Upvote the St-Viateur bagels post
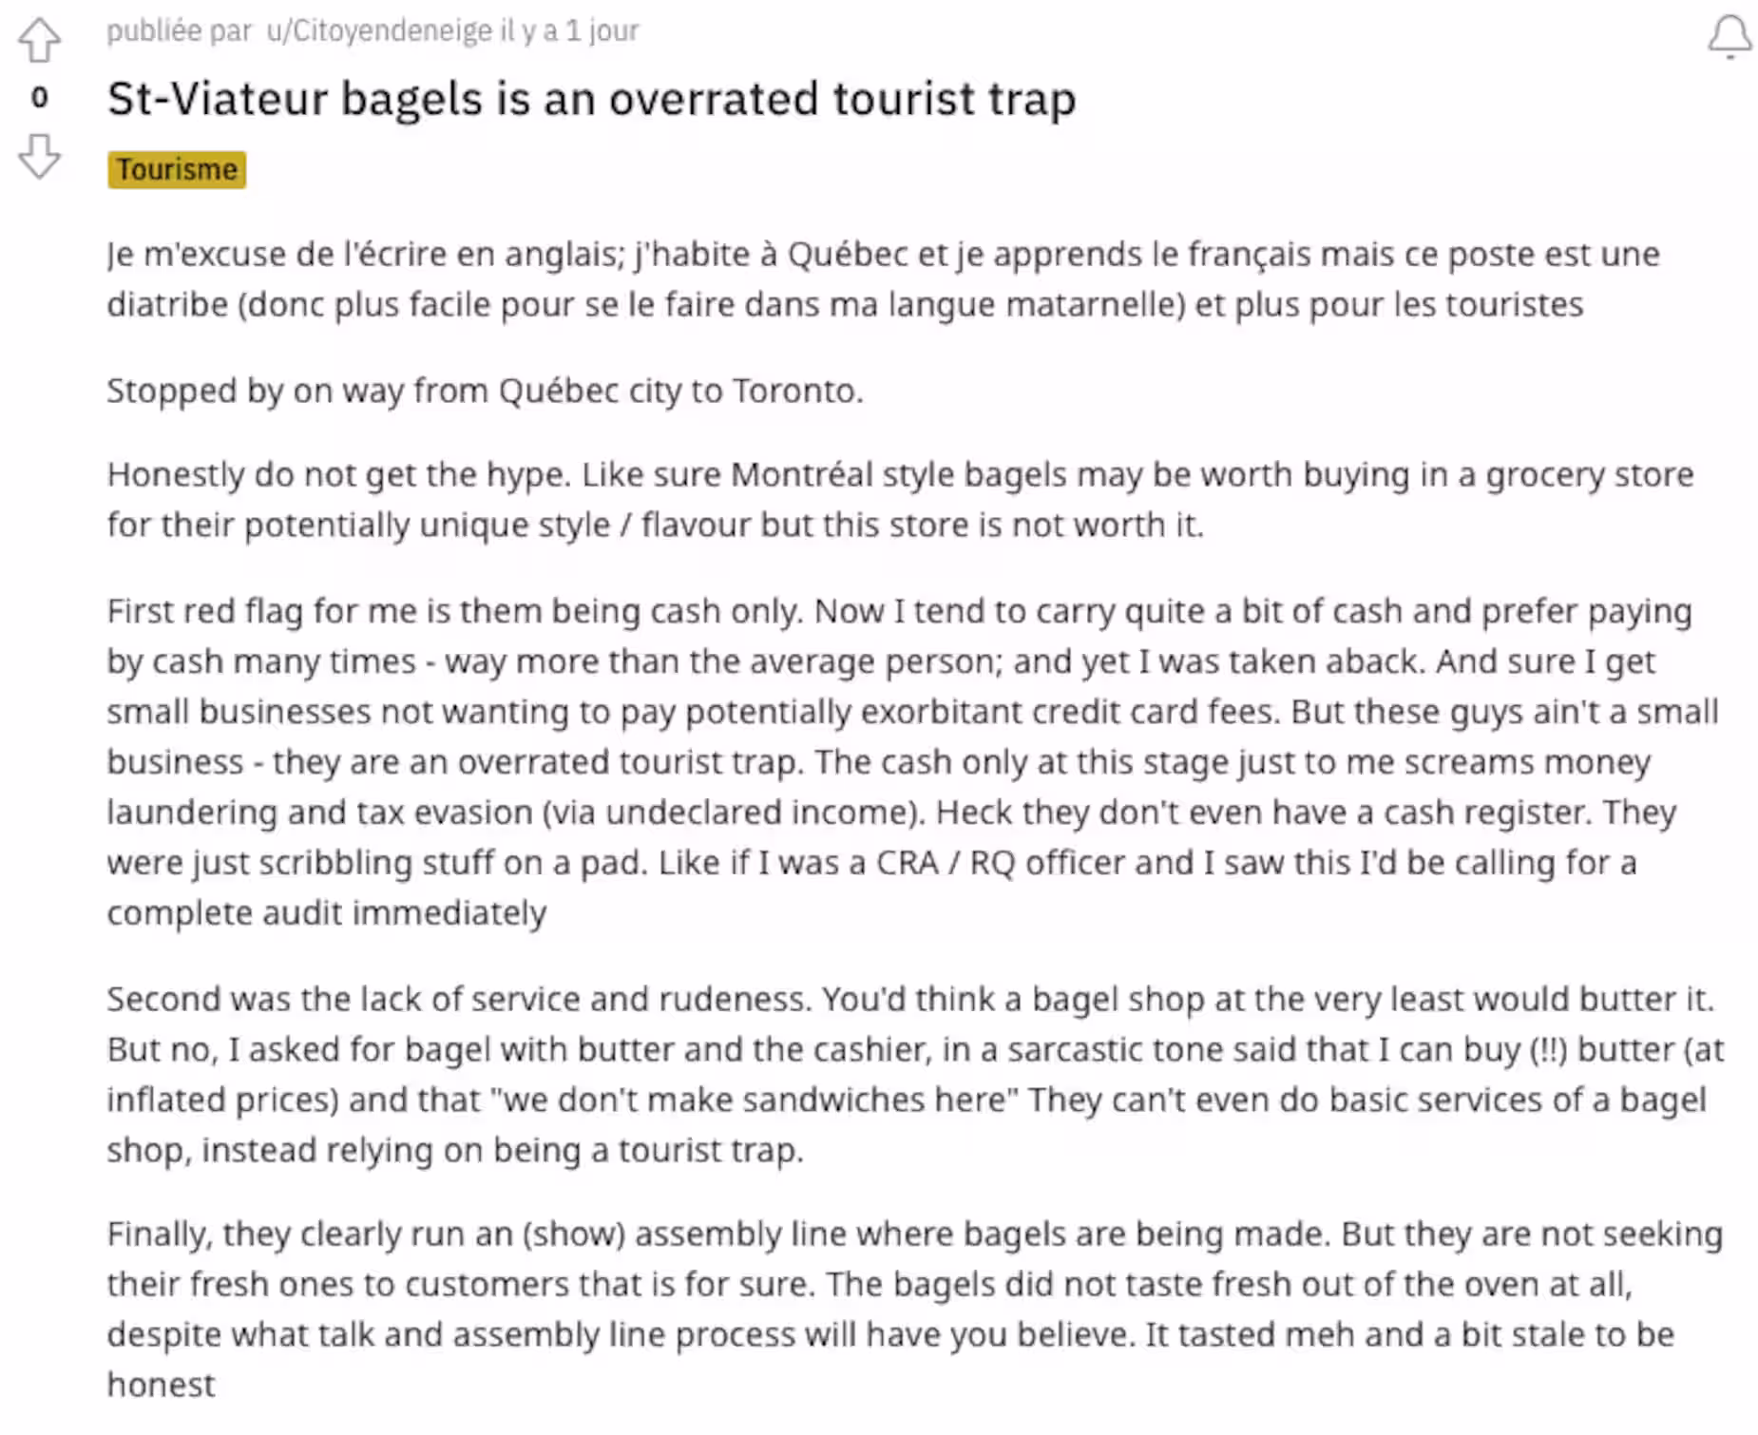The height and width of the screenshot is (1435, 1758). pyautogui.click(x=39, y=40)
